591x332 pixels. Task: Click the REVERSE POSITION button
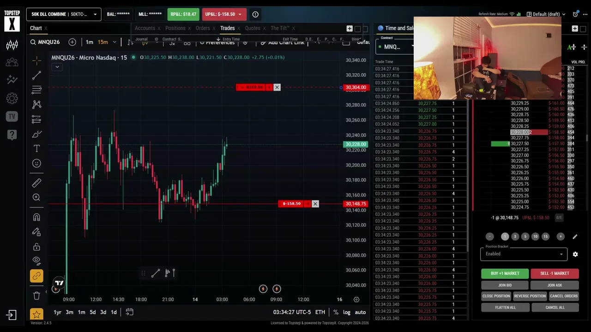point(530,296)
